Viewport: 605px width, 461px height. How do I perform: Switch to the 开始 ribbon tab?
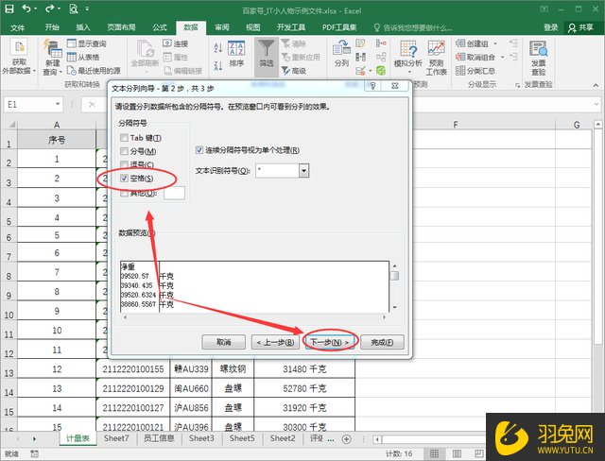pos(52,27)
